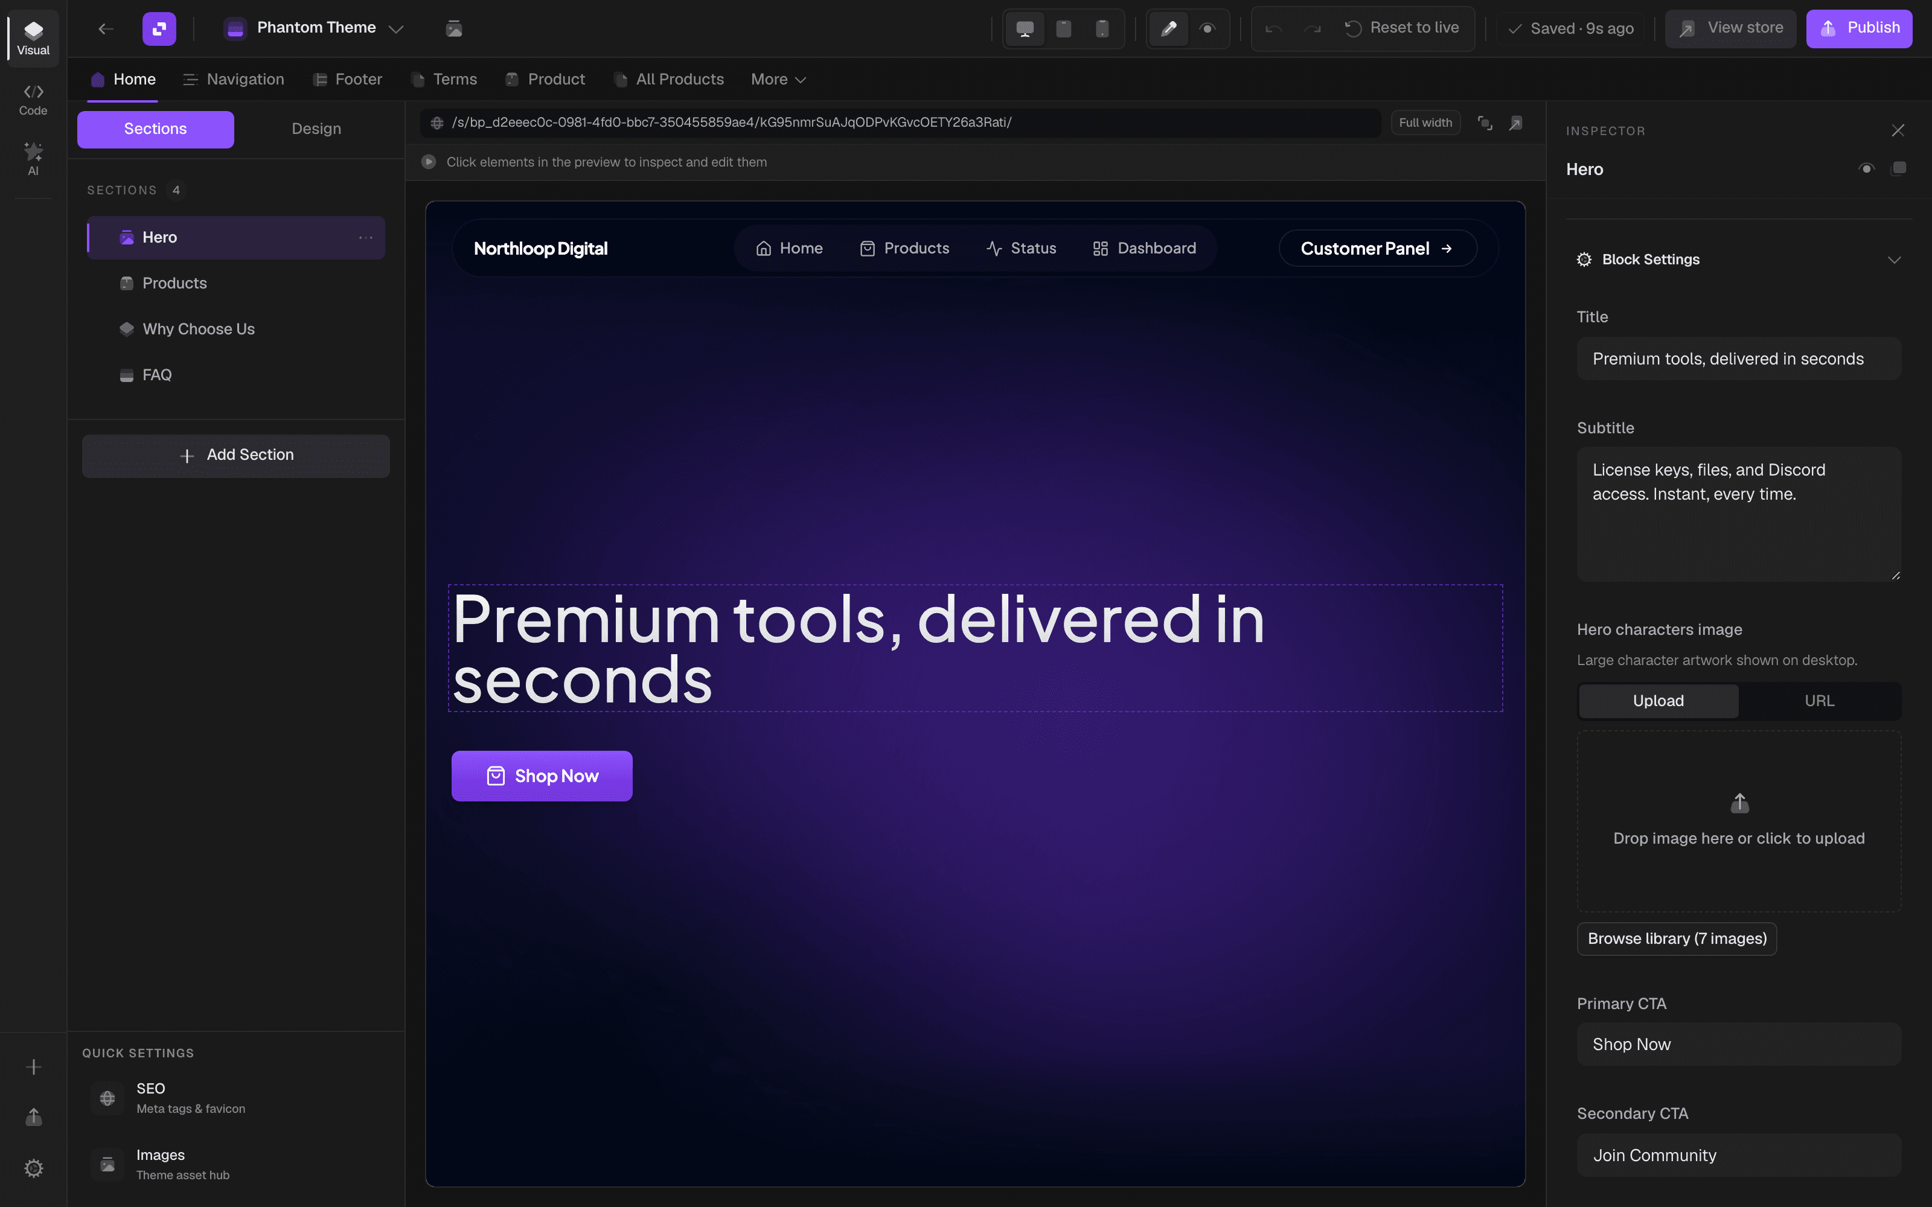Select the Products section row

pyautogui.click(x=235, y=284)
